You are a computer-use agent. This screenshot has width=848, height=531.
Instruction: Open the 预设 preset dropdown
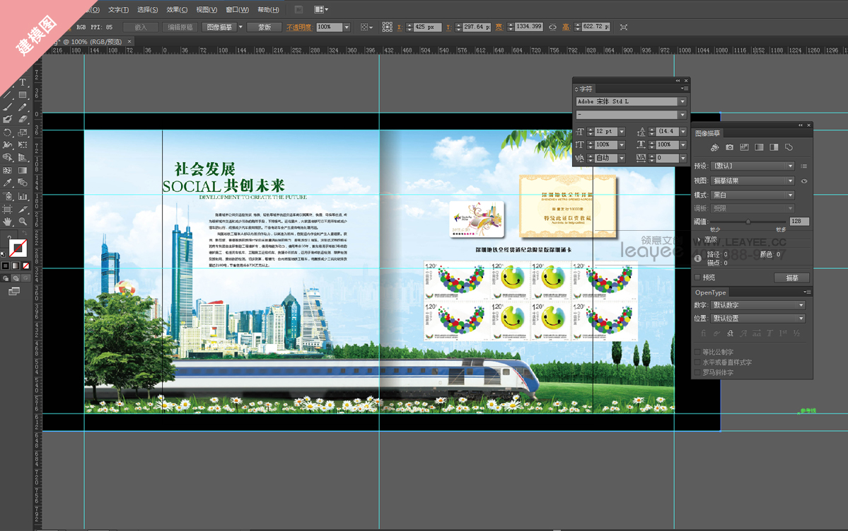[753, 166]
